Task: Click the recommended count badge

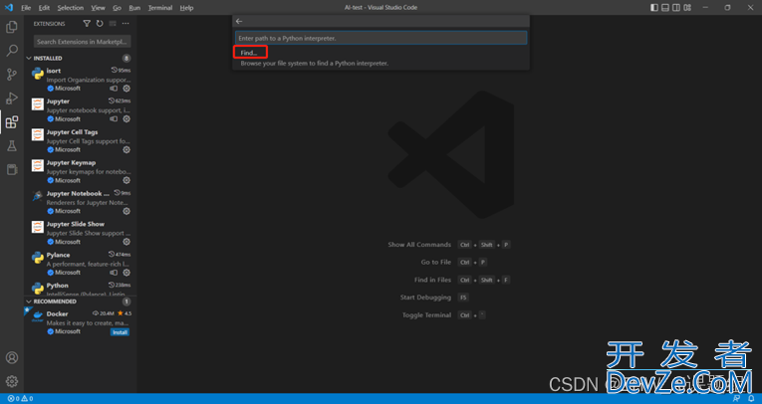Action: 127,302
